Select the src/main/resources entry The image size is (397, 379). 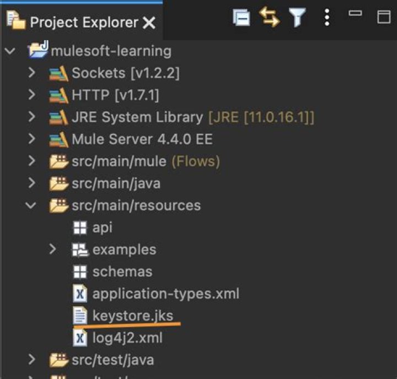point(136,205)
